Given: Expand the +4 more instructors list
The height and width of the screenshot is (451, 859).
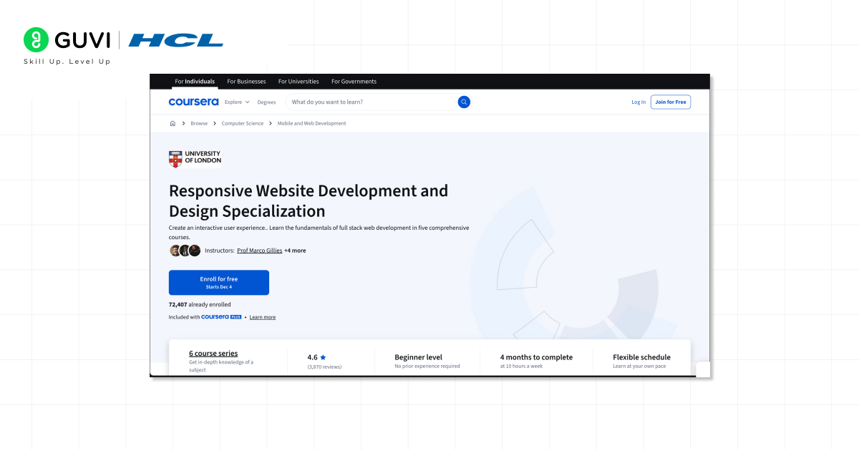Looking at the screenshot, I should pos(294,250).
